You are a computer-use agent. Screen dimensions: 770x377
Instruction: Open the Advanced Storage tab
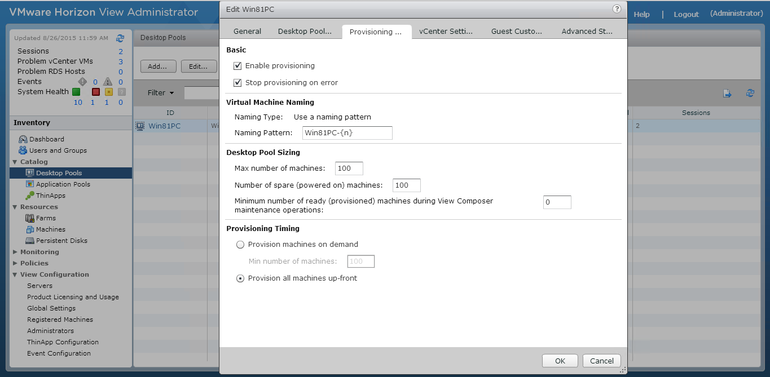tap(587, 32)
